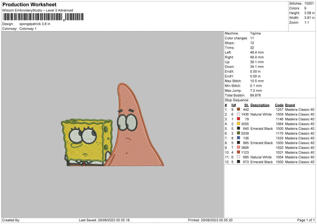Select the black swatch in stop row 12
317x224 pixels.
pos(239,162)
